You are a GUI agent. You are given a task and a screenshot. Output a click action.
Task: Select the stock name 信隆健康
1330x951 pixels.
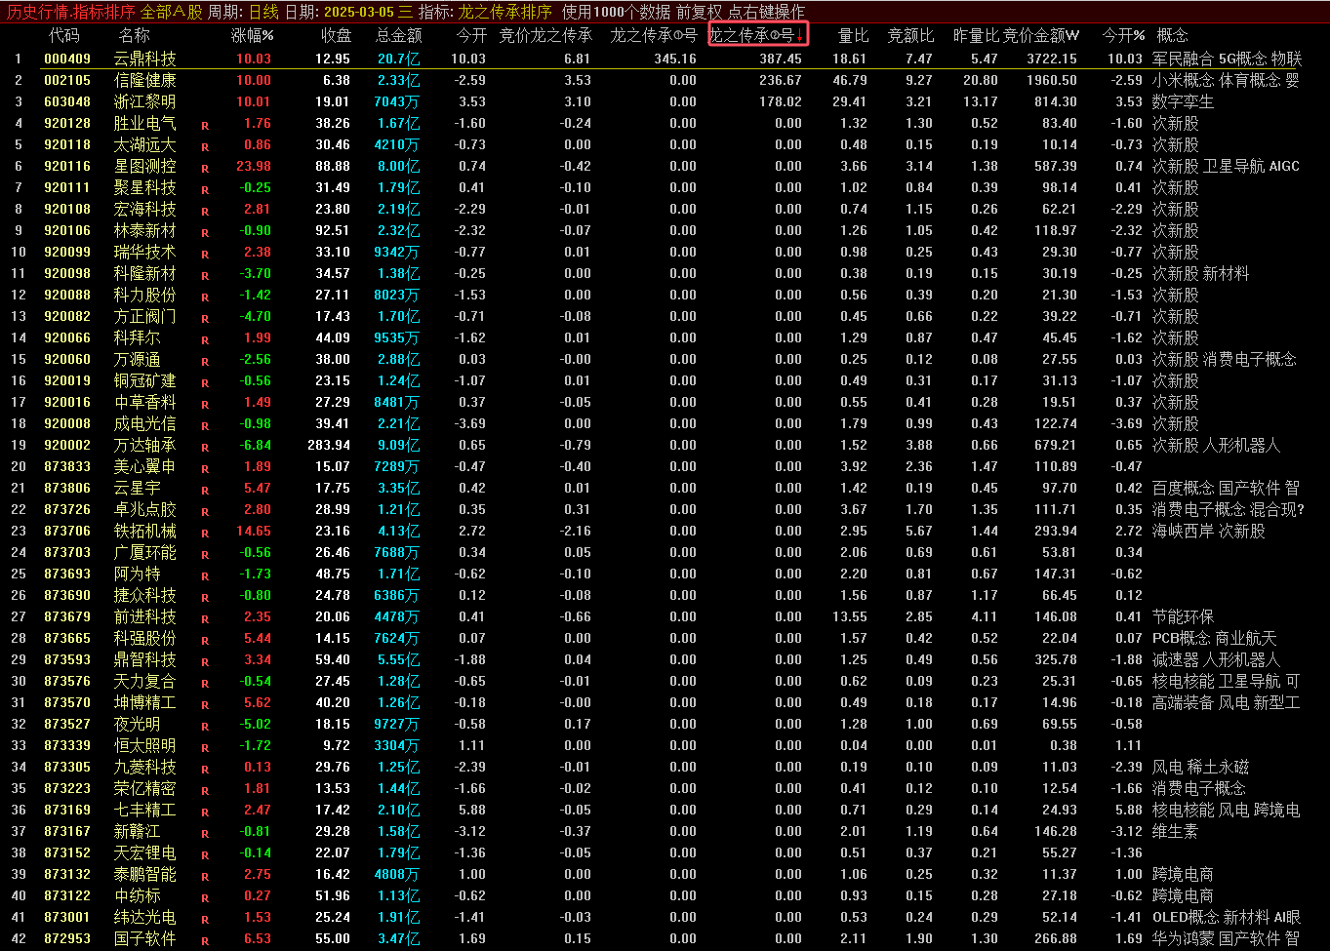pos(145,80)
